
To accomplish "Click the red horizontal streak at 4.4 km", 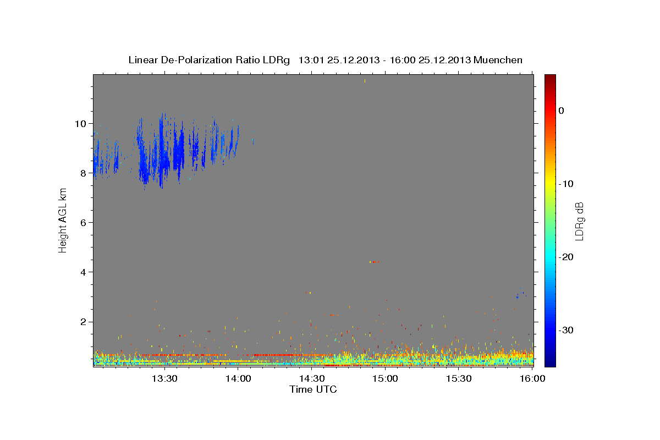I will [x=375, y=262].
